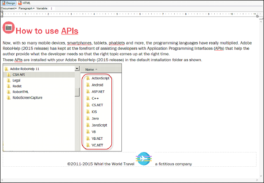The height and width of the screenshot is (183, 264).
Task: Click the Variable breadcrumb item
Action: pos(42,8)
